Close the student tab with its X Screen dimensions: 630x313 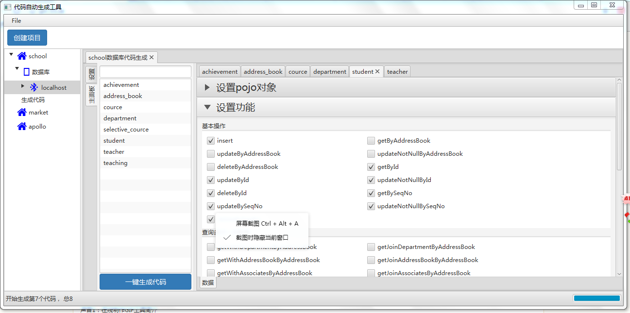tap(377, 71)
